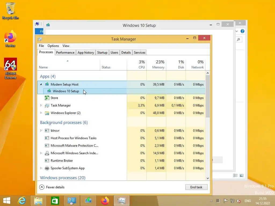
Task: Sort by the CPU column header
Action: 137,65
